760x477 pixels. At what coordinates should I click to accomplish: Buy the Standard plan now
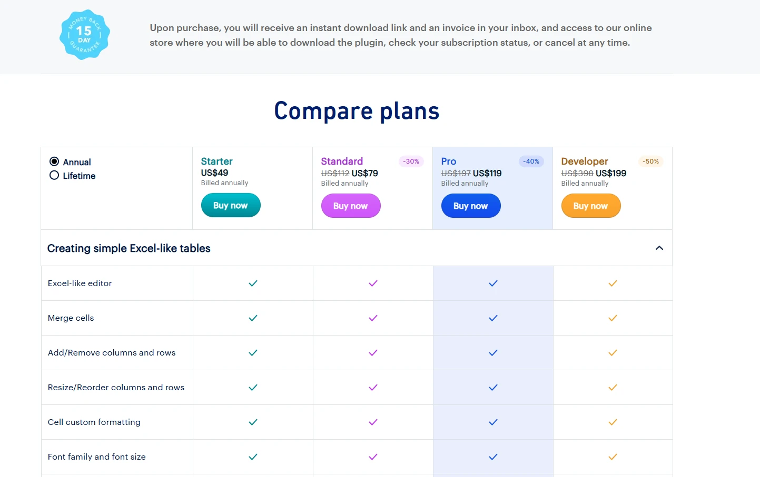click(351, 206)
